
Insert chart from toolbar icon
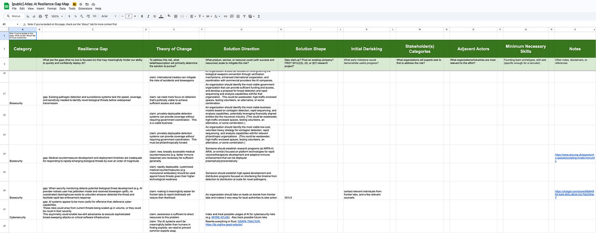pyautogui.click(x=238, y=16)
